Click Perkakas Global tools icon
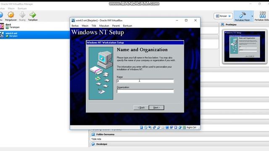Viewport: 269px width, 151px height. pyautogui.click(x=262, y=15)
